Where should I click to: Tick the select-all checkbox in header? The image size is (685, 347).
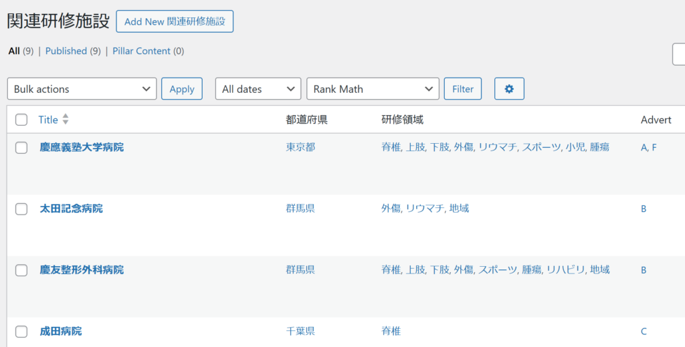[21, 120]
